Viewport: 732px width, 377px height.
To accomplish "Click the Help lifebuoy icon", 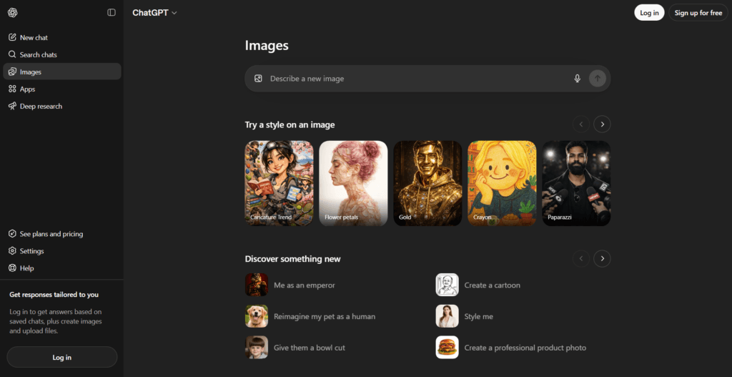I will (x=12, y=268).
